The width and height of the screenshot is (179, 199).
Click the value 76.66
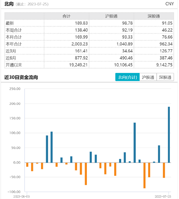tap(167, 37)
